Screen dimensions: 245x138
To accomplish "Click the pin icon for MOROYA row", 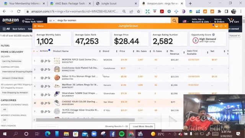I will coord(46,61).
